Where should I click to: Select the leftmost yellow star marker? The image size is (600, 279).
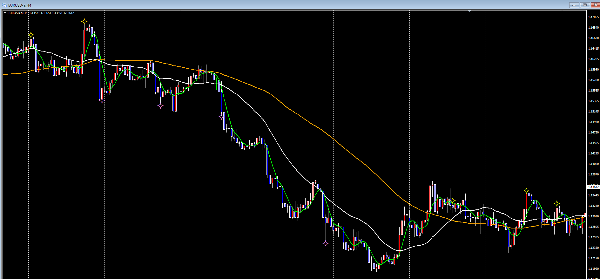coord(31,35)
